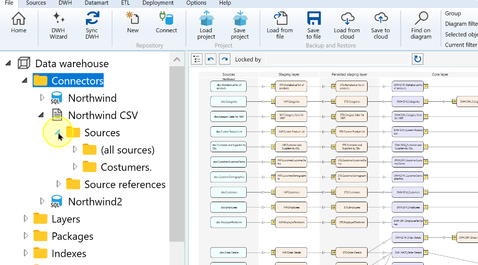This screenshot has height=265, width=478.
Task: Select the Costumers. tree item
Action: (x=126, y=167)
